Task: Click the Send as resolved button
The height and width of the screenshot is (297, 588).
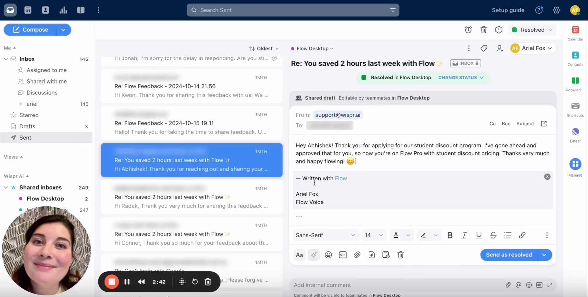Action: click(x=509, y=255)
